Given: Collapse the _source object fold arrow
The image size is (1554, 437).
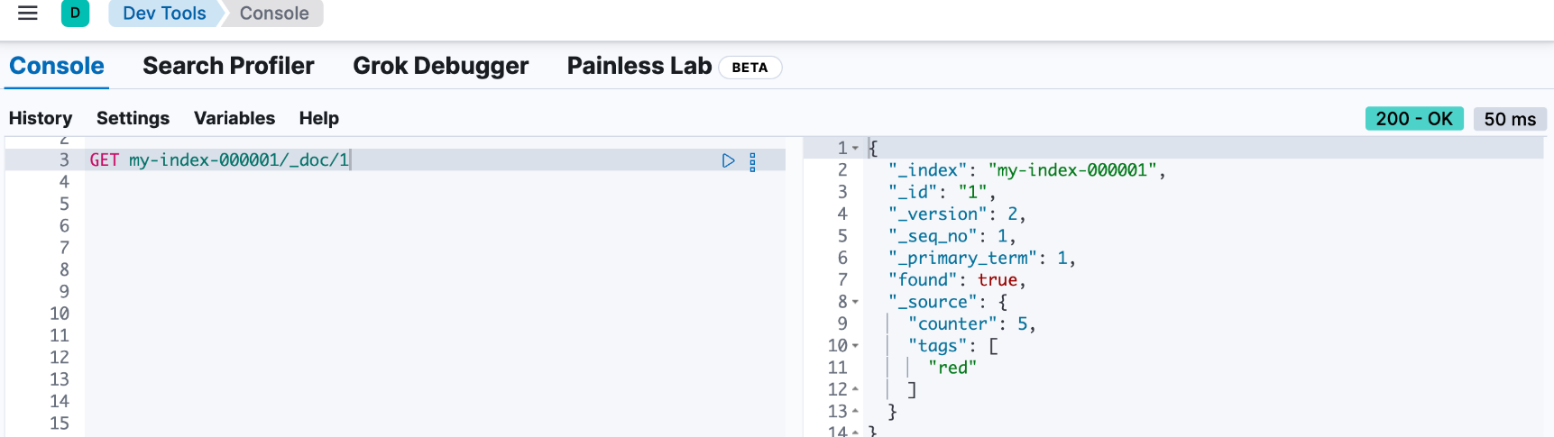Looking at the screenshot, I should 855,302.
